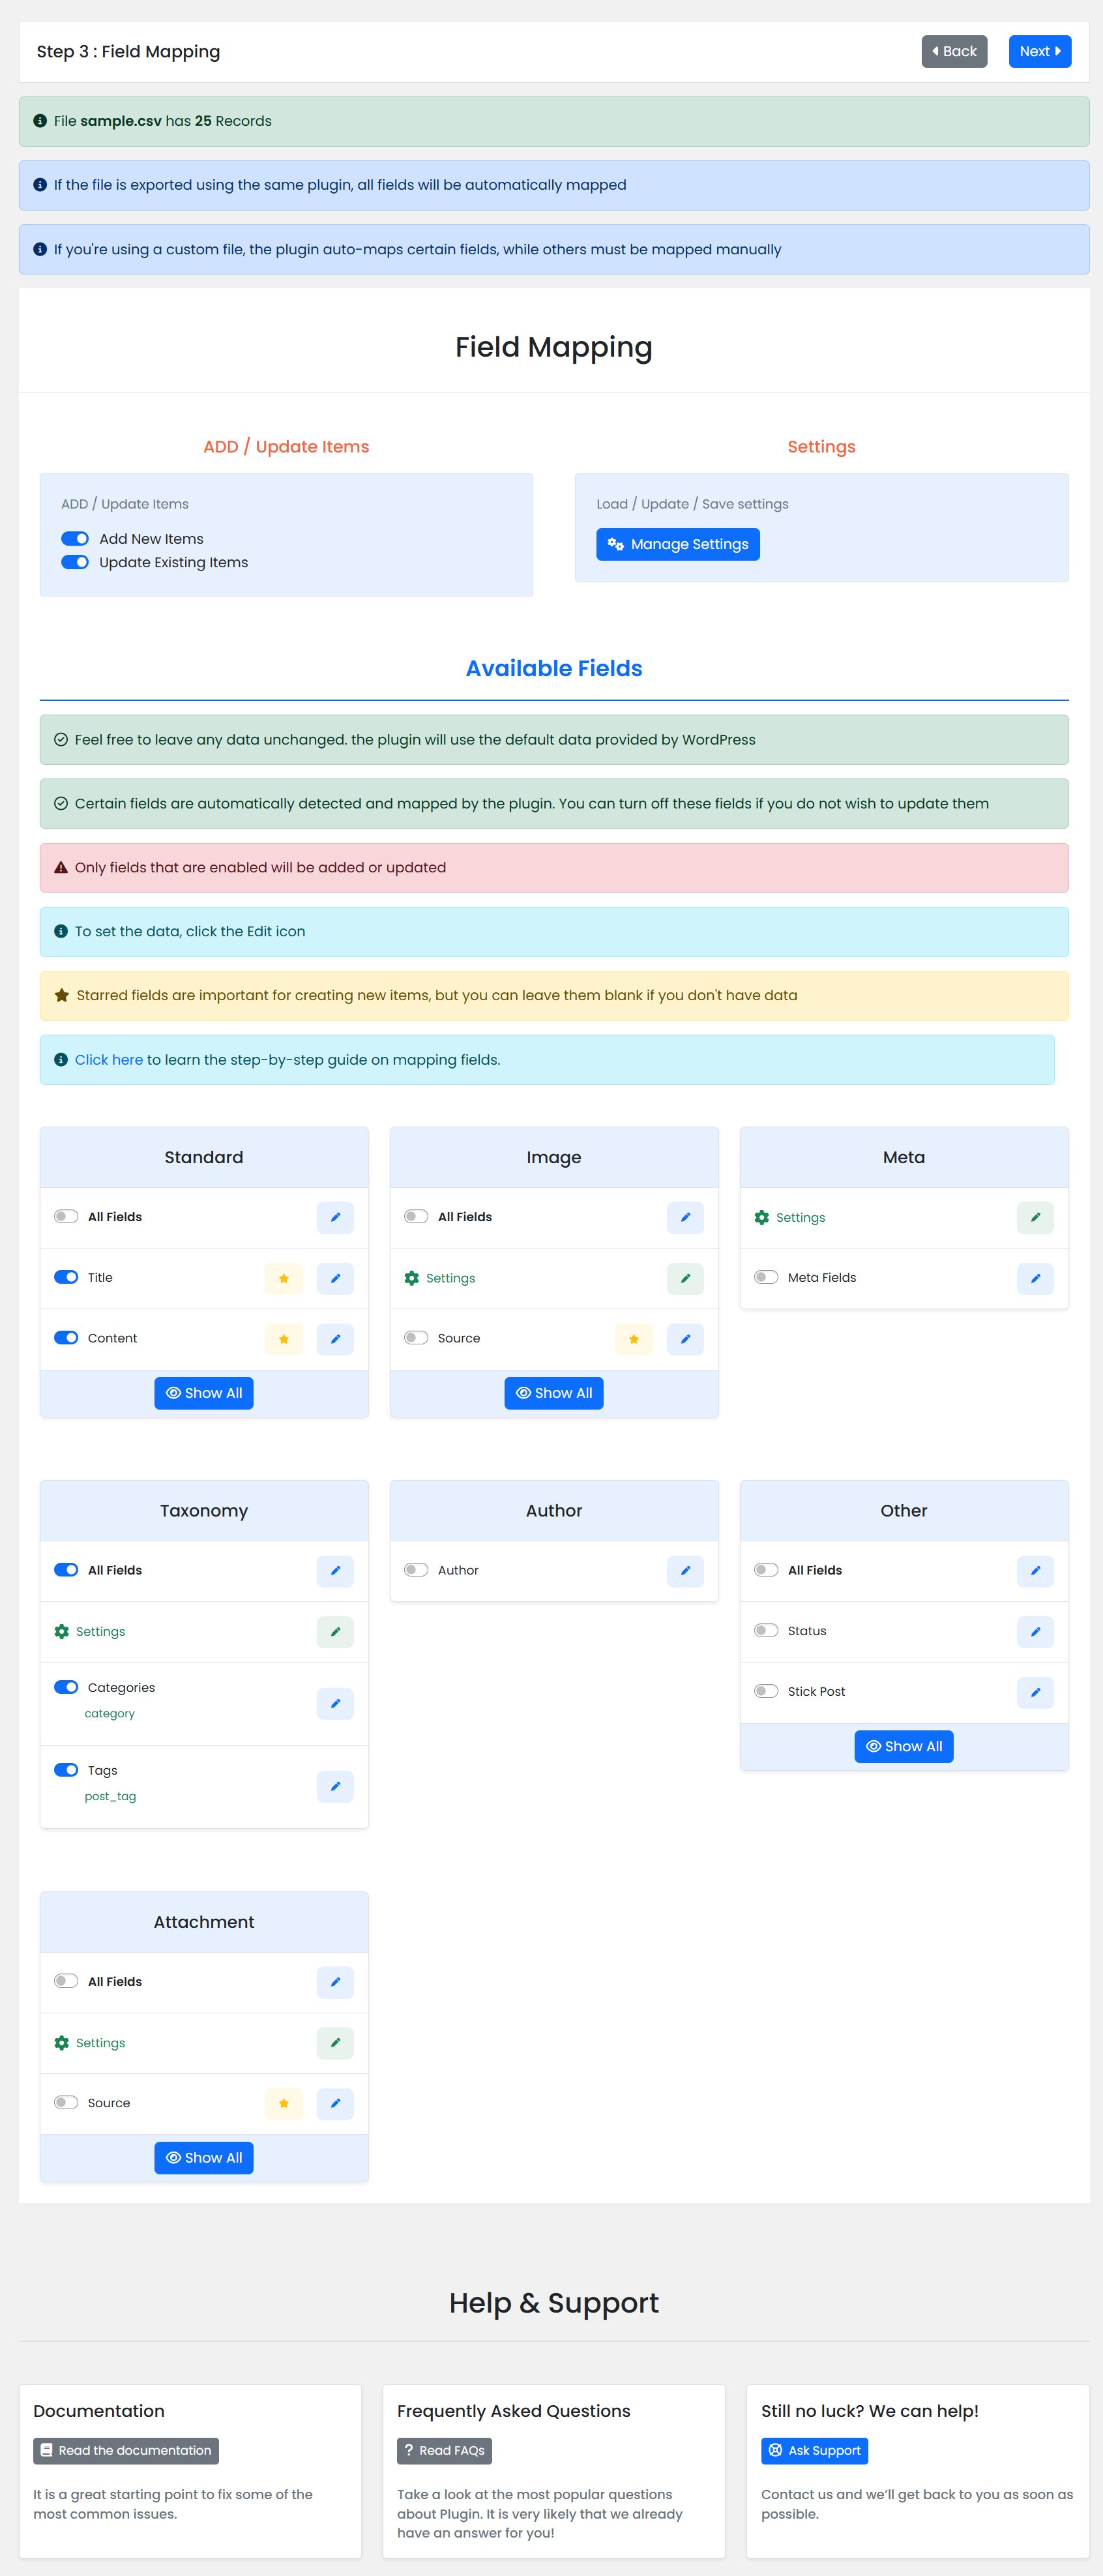This screenshot has width=1103, height=2576.
Task: Open Image Settings green edit icon
Action: [685, 1278]
